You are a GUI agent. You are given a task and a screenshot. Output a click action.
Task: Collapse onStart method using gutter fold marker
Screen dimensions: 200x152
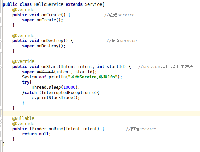tap(1, 67)
